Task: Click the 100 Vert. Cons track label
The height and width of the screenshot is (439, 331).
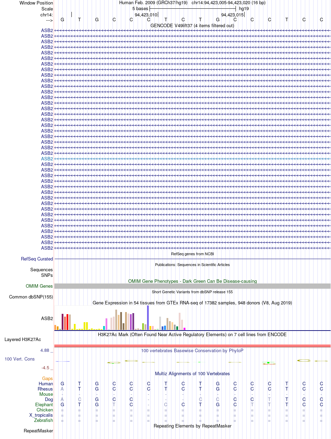Action: [20, 359]
